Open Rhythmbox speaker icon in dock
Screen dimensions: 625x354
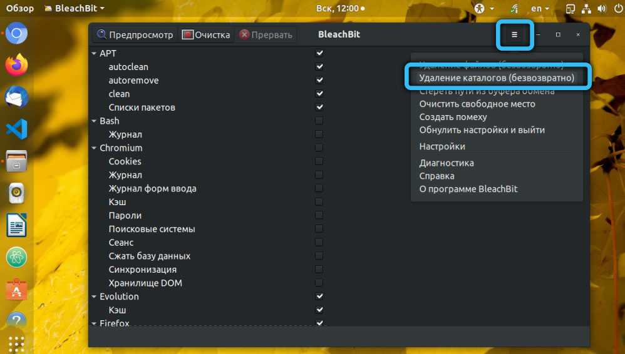[x=16, y=193]
